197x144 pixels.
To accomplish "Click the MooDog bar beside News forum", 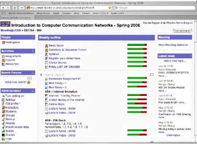I will [137, 45].
